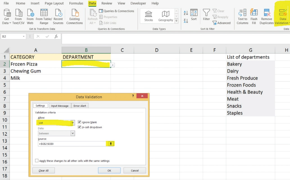Open the Sort dialog
This screenshot has width=290, height=180.
[x=194, y=15]
